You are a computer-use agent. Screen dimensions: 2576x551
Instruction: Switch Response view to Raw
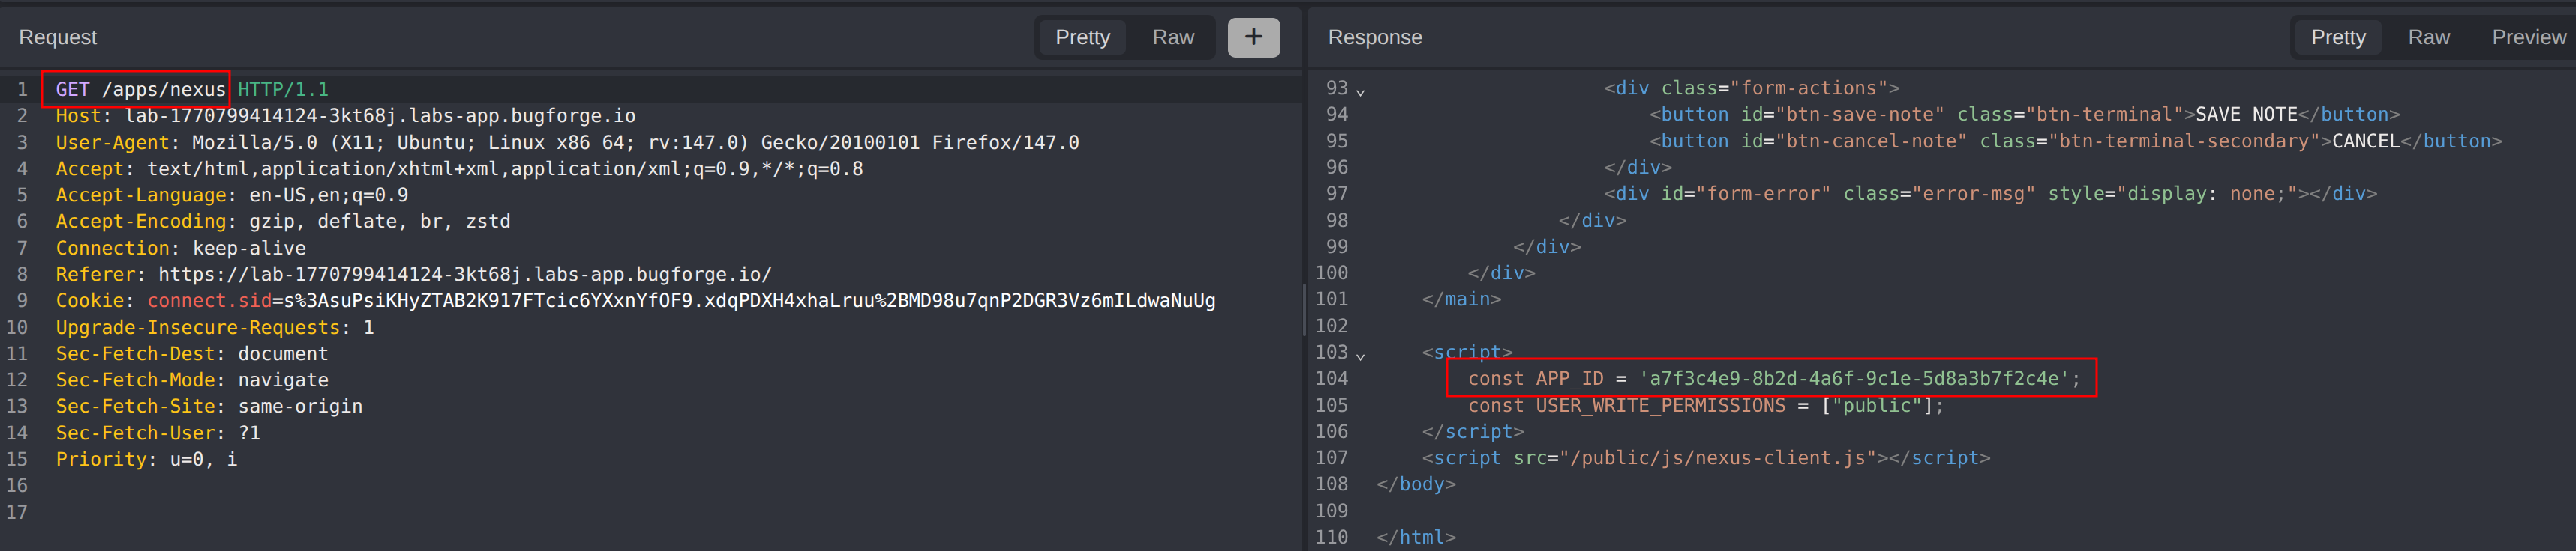pyautogui.click(x=2428, y=37)
